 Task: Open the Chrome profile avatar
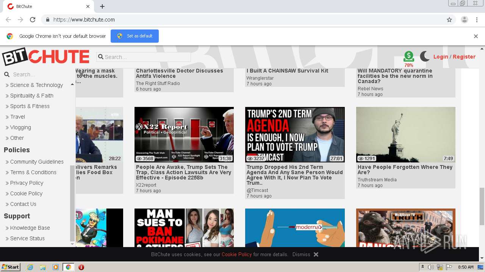(464, 20)
